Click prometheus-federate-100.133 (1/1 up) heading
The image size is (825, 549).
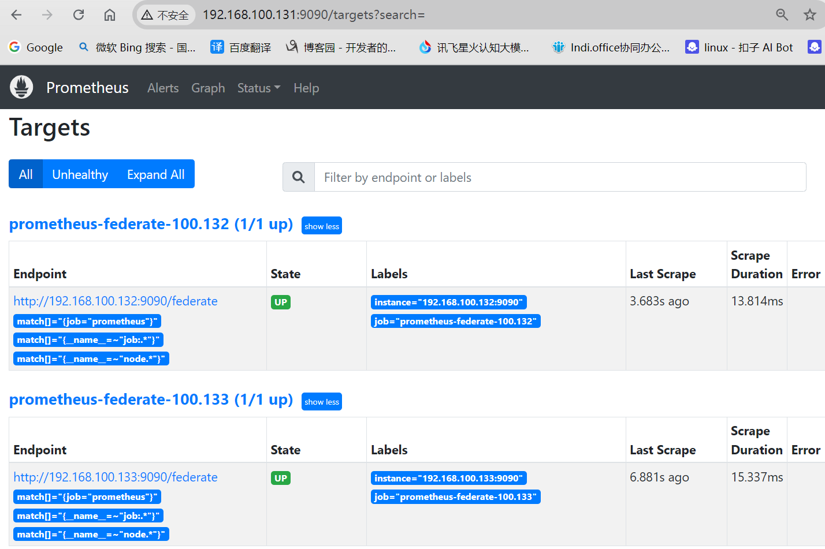(151, 399)
